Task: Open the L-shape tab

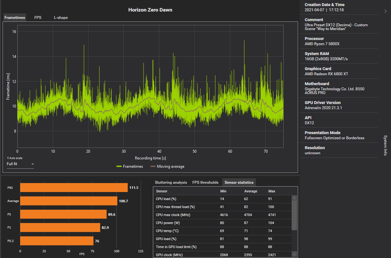Action: [61, 18]
